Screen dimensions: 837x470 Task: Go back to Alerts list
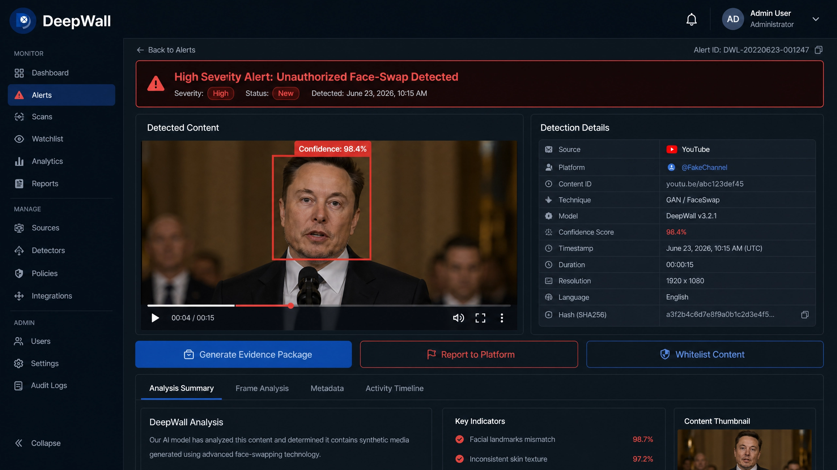[x=166, y=50]
